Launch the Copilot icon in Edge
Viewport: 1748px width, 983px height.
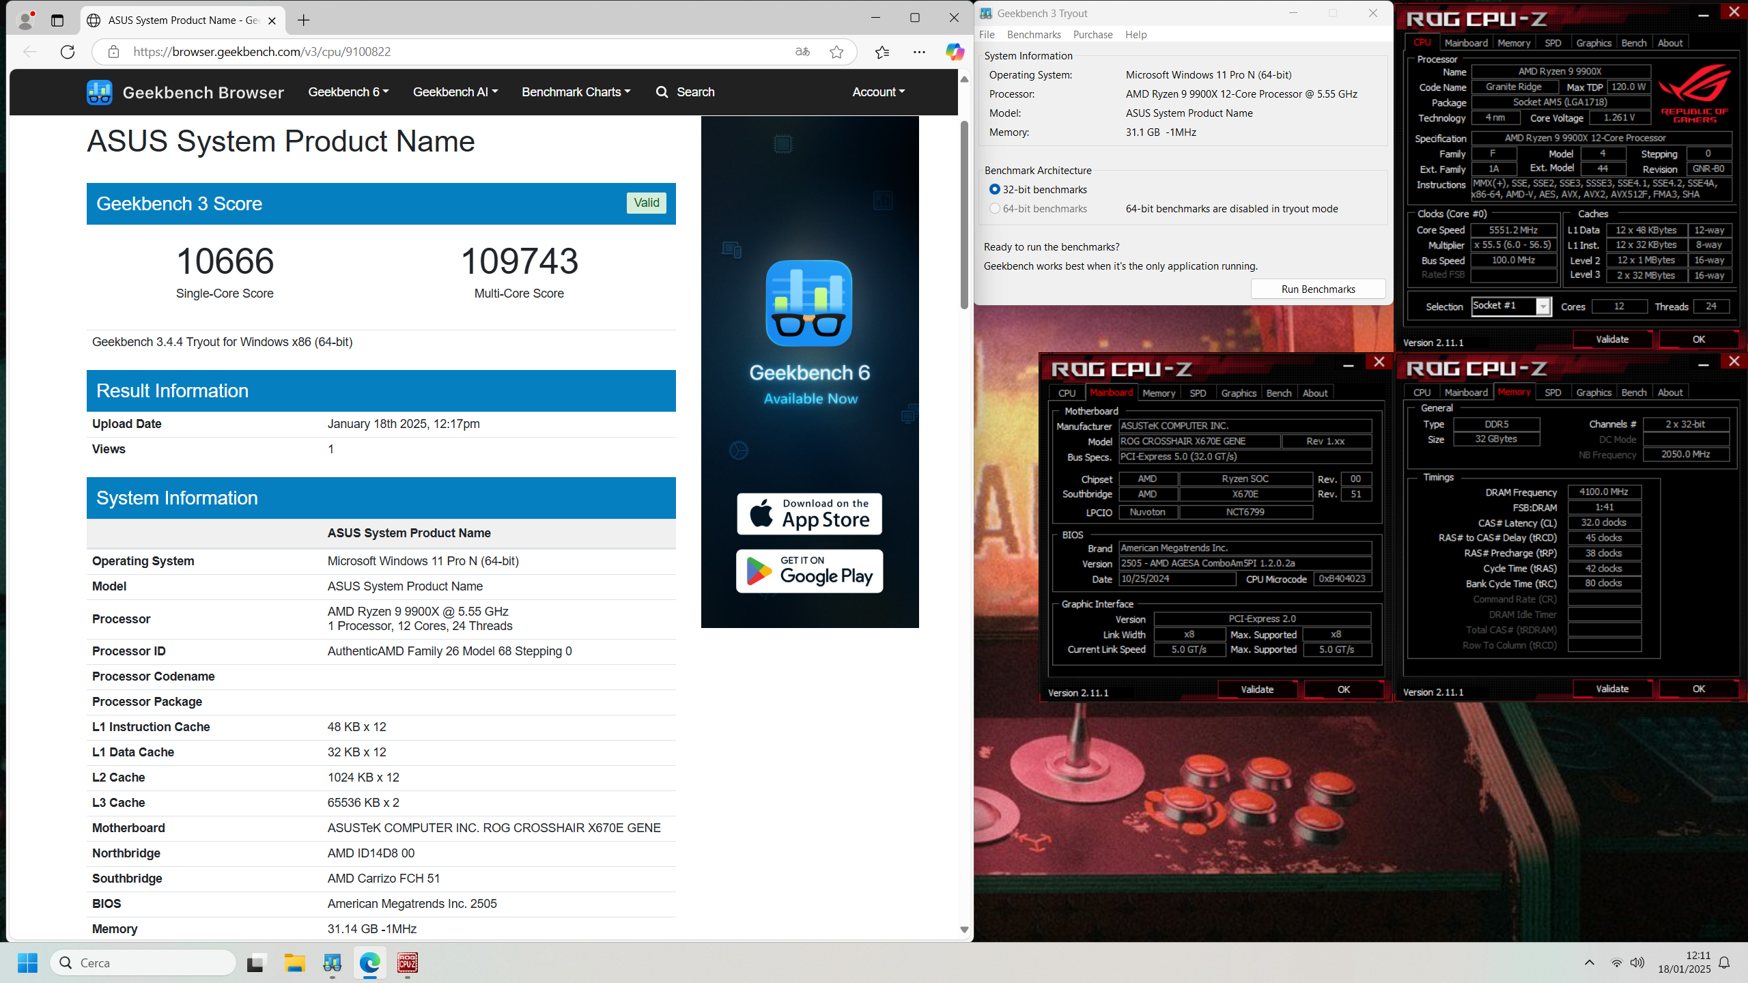point(955,52)
